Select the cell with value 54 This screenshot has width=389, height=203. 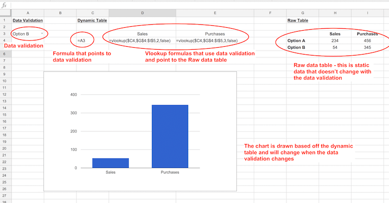pos(335,47)
